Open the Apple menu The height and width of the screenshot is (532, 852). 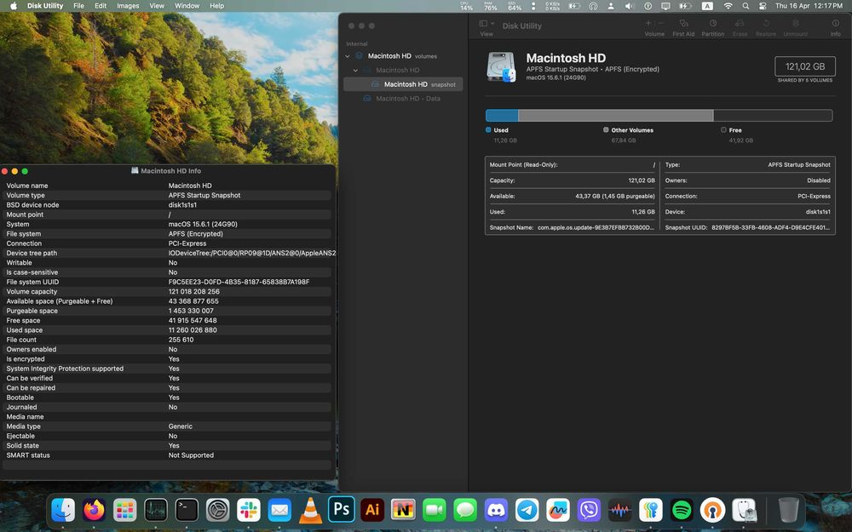pos(14,5)
